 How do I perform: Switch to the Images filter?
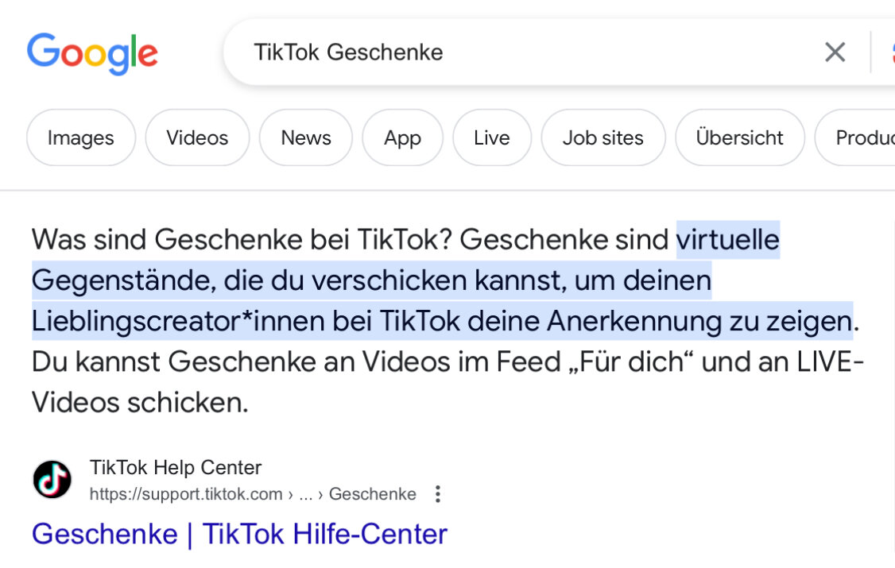click(80, 137)
